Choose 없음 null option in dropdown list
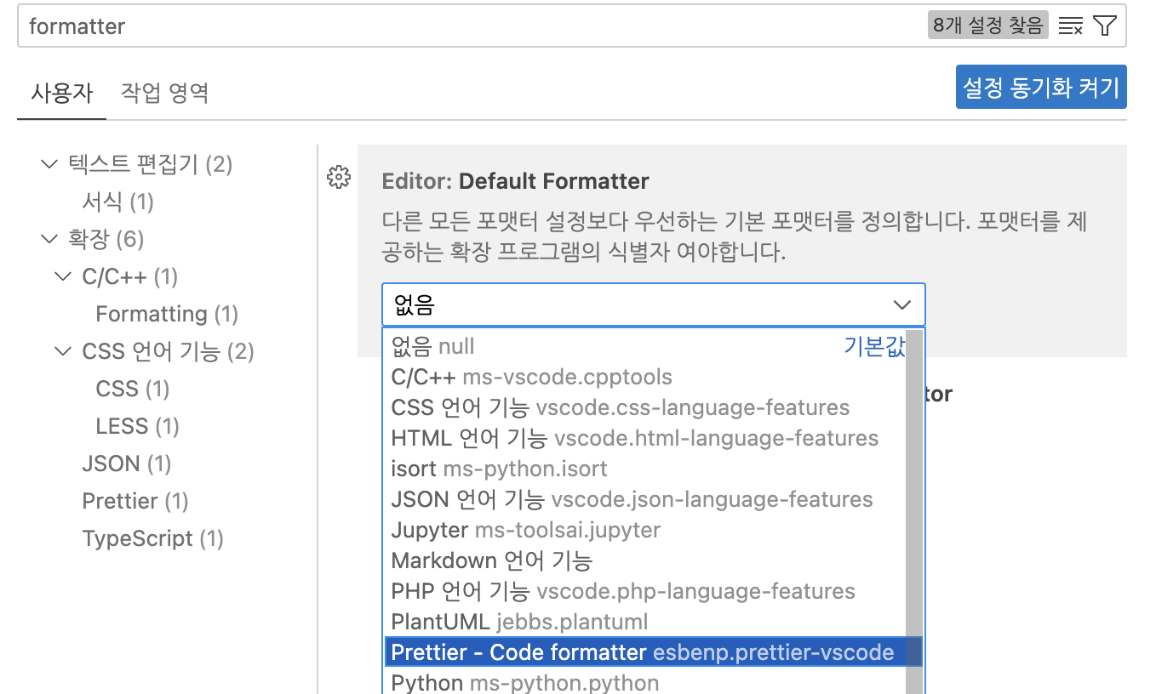Viewport: 1156px width, 694px height. coord(646,346)
